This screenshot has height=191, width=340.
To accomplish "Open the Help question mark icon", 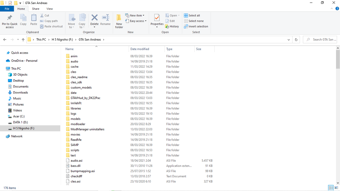I will coord(337,9).
